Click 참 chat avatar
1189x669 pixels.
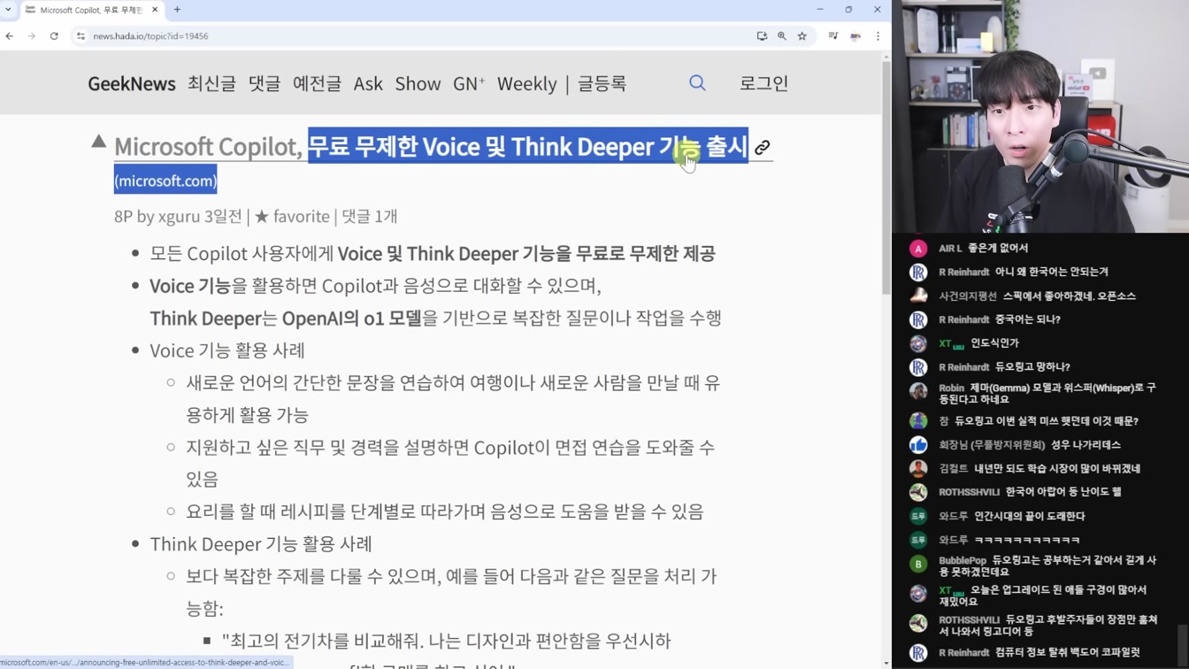[918, 421]
